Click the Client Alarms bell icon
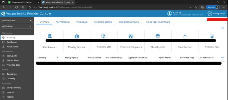228x100 pixels. 50,36
